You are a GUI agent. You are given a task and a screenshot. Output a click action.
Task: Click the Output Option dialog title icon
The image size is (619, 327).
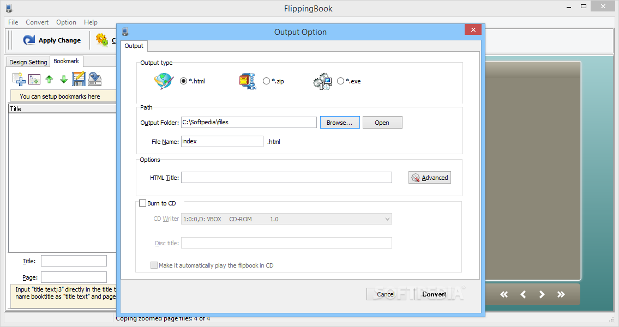[125, 32]
